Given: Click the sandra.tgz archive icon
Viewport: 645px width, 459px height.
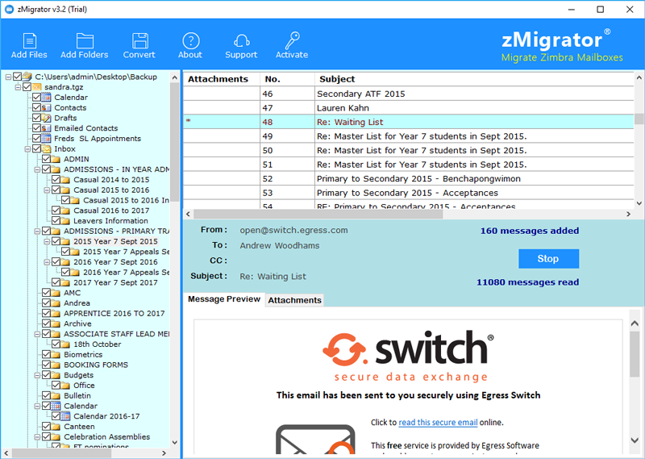Looking at the screenshot, I should tap(37, 87).
